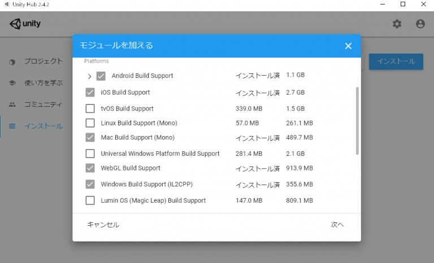Click the インストール list icon in sidebar
Screen dimensions: 434x263
point(12,126)
